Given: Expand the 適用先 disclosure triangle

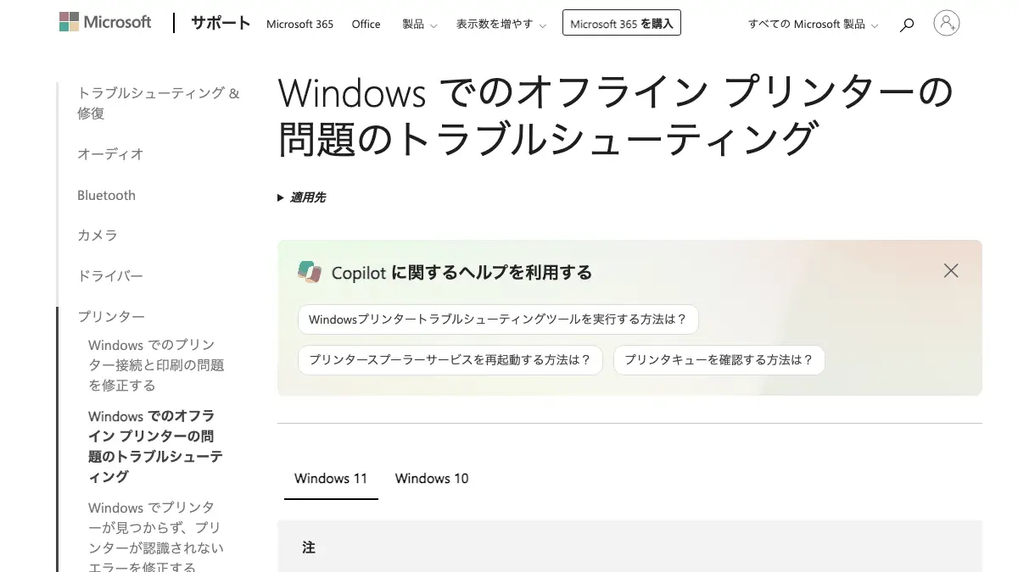Looking at the screenshot, I should [281, 197].
